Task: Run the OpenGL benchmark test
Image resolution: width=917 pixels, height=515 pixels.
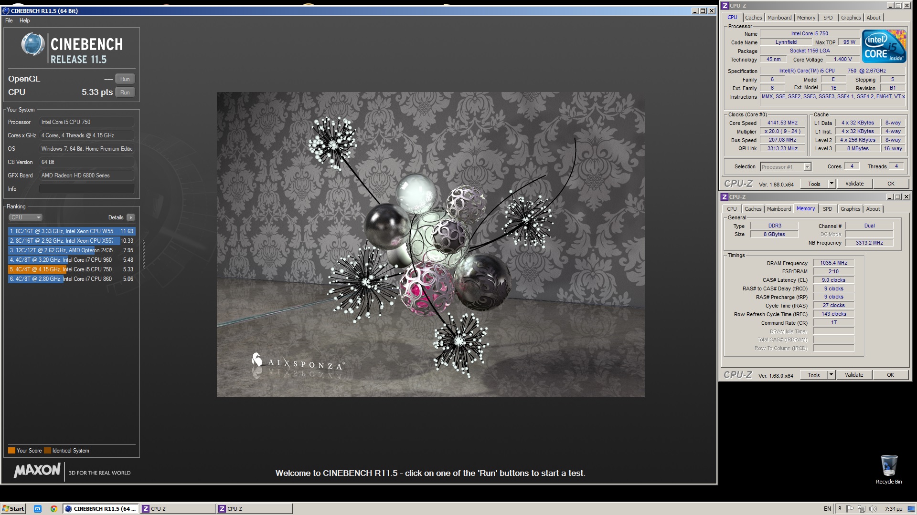Action: [125, 79]
